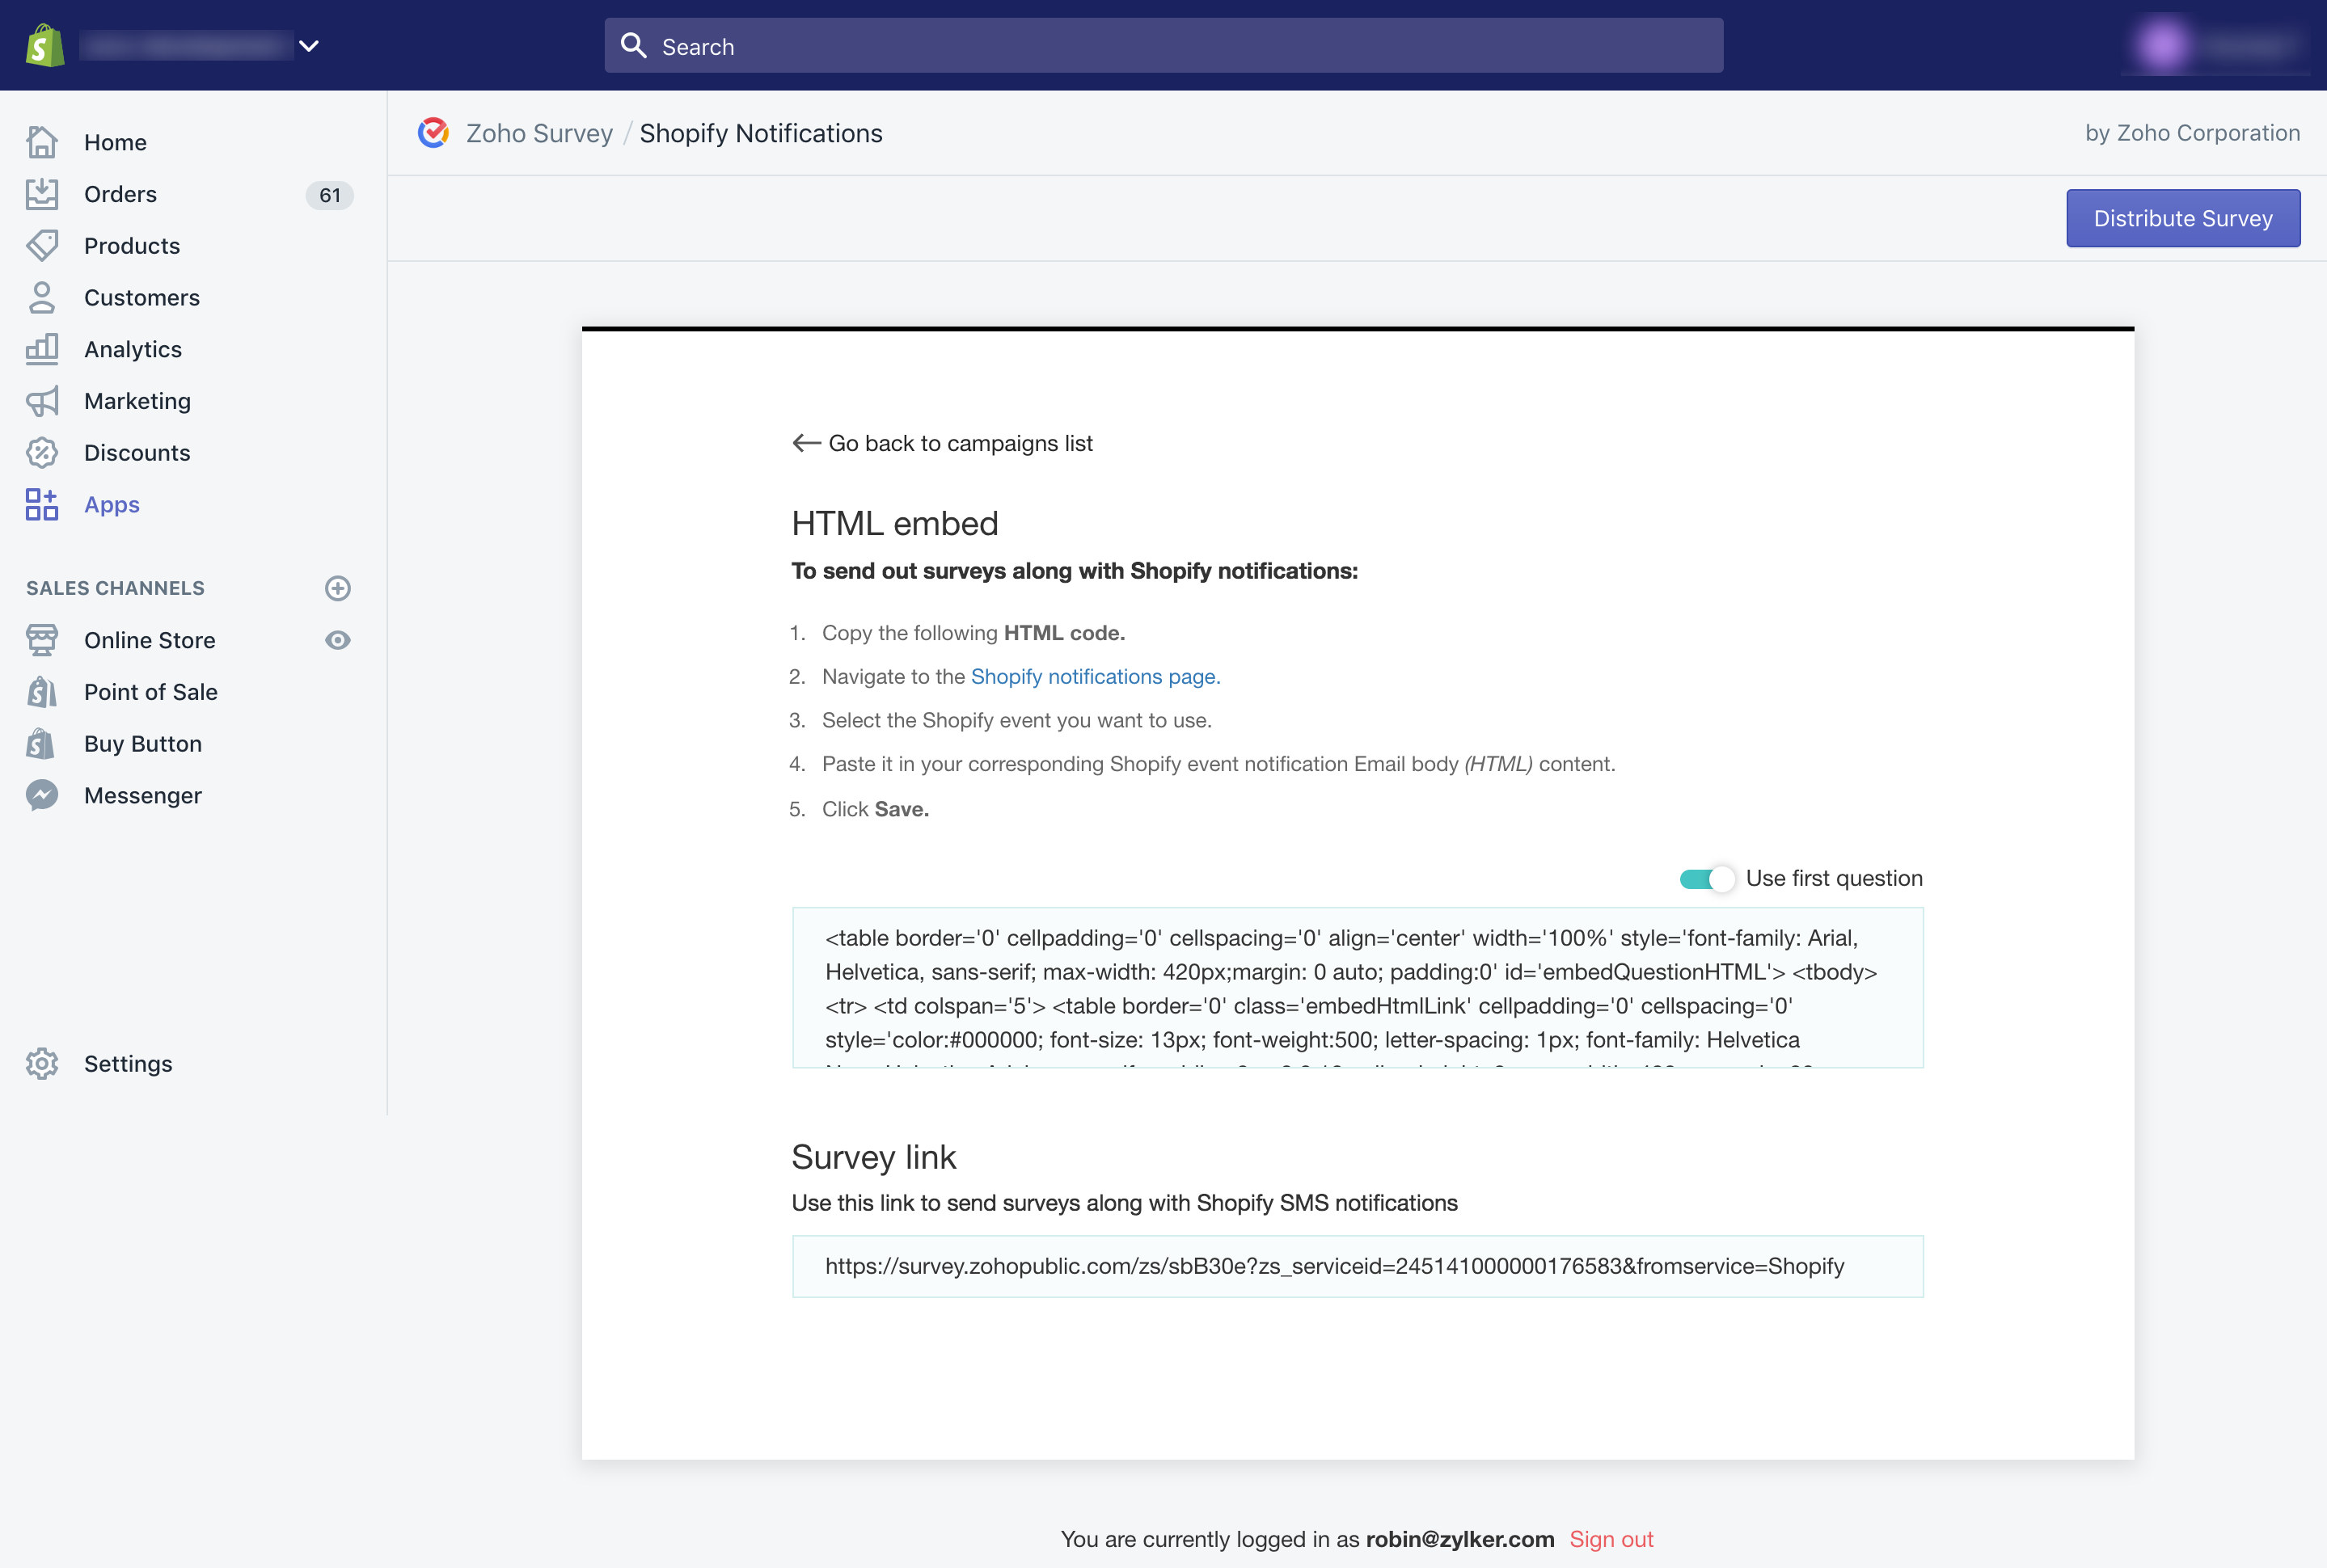Click the Home sidebar icon
Screen dimensions: 2327x1568
pyautogui.click(x=42, y=141)
